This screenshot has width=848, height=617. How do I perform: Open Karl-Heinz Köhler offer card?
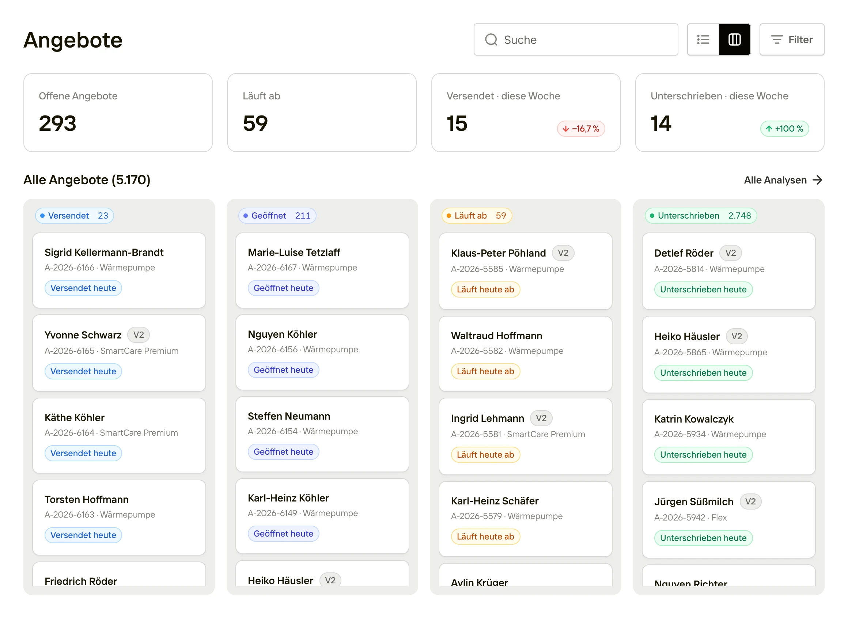(322, 516)
